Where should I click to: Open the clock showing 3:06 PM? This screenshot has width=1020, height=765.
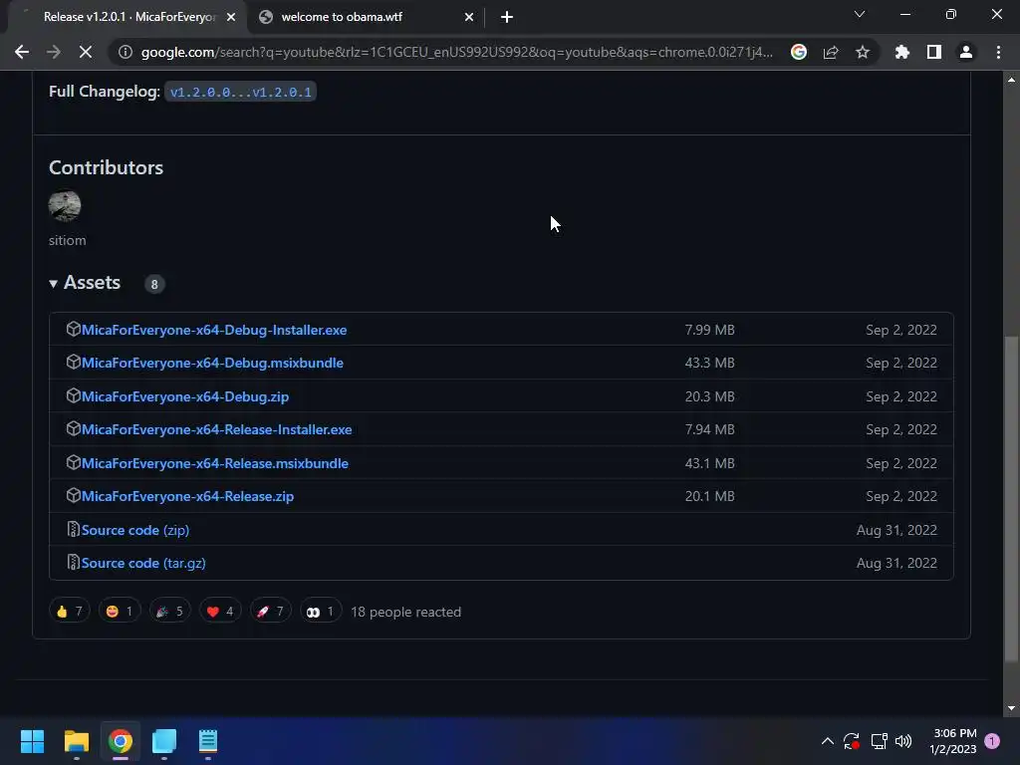point(953,741)
